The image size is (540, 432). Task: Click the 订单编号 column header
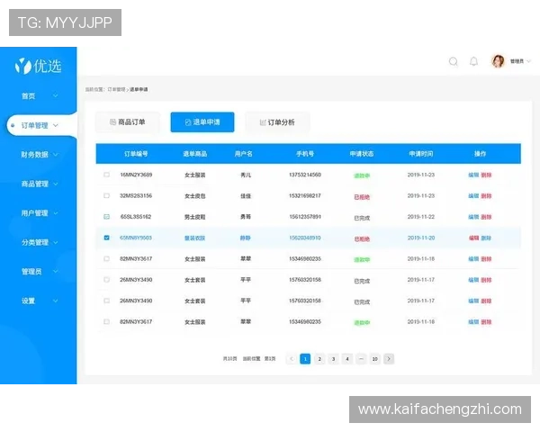tap(136, 154)
